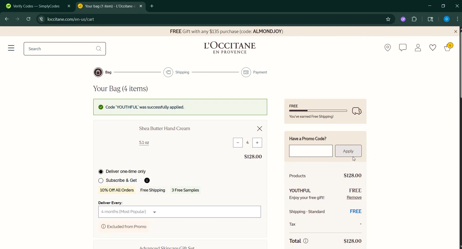Click the delivery truck icon

[x=357, y=111]
